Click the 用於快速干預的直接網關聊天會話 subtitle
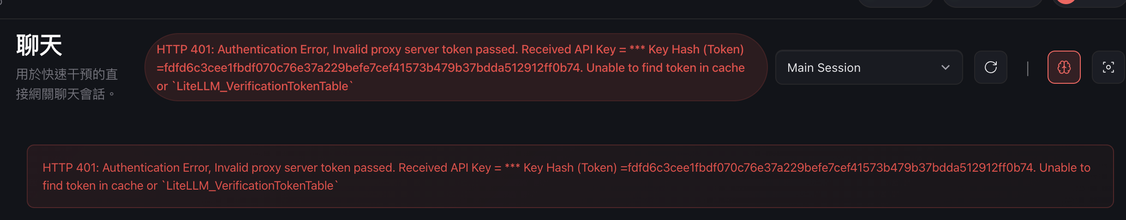This screenshot has height=220, width=1126. (x=66, y=84)
